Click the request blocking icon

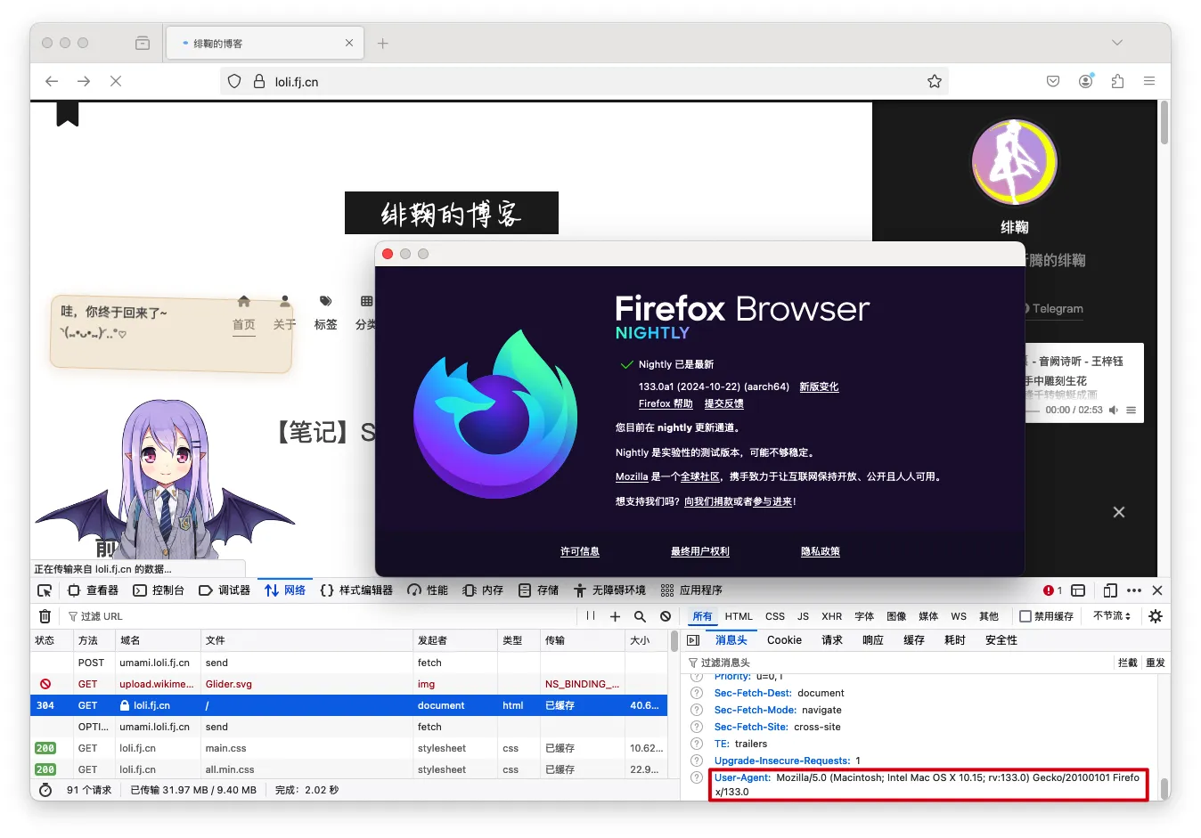click(x=666, y=616)
